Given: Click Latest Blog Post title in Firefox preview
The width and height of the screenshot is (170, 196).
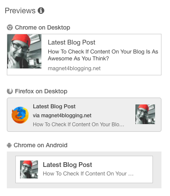Looking at the screenshot, I should (x=54, y=107).
